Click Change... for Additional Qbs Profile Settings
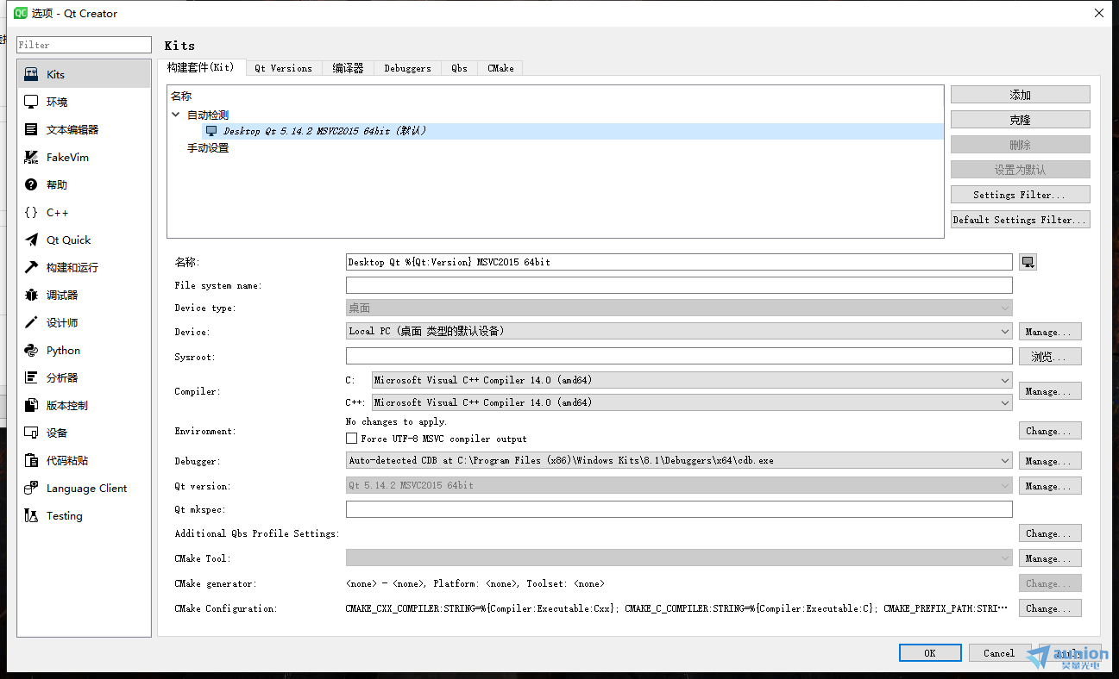The width and height of the screenshot is (1119, 679). click(1050, 533)
